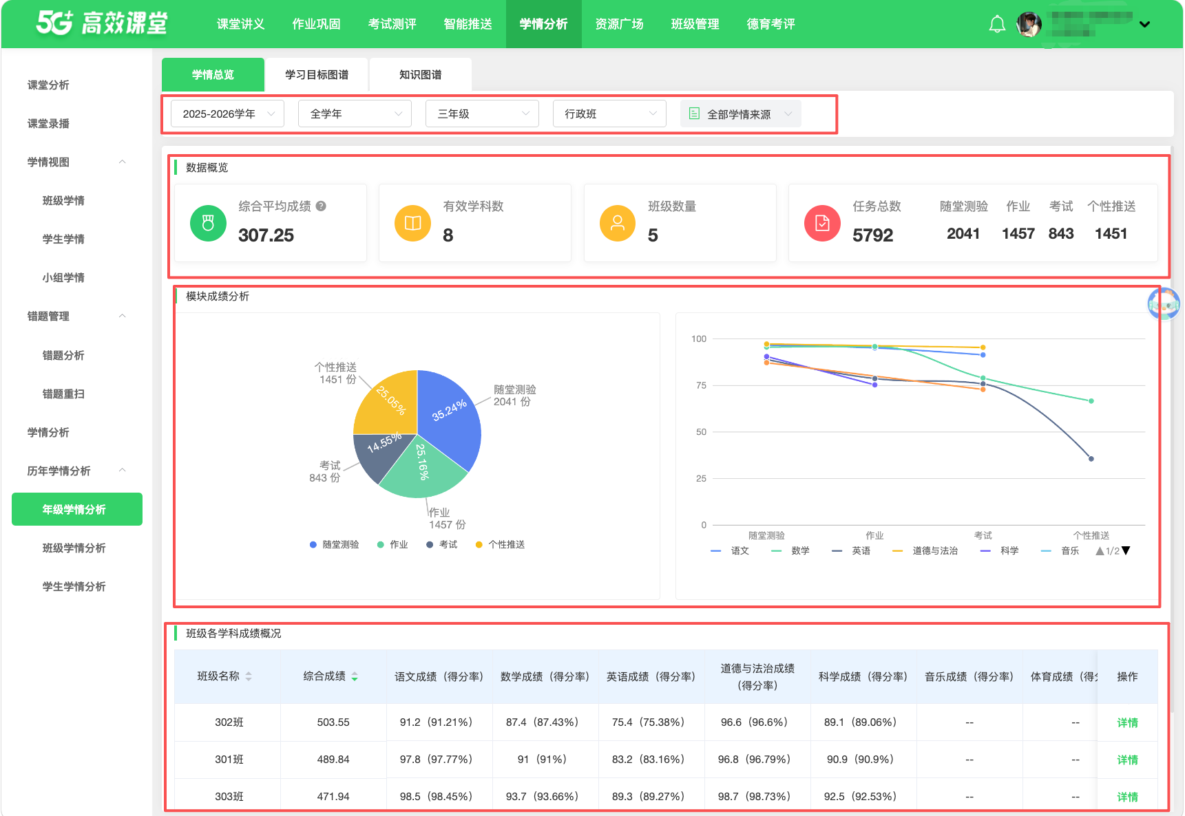Open the 全部学情来源 source dropdown
The height and width of the screenshot is (816, 1185).
[x=741, y=114]
